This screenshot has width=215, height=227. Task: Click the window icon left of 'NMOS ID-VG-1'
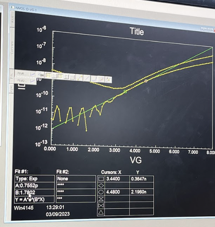pyautogui.click(x=13, y=7)
